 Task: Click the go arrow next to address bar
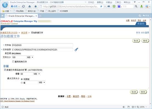[x=109, y=6]
